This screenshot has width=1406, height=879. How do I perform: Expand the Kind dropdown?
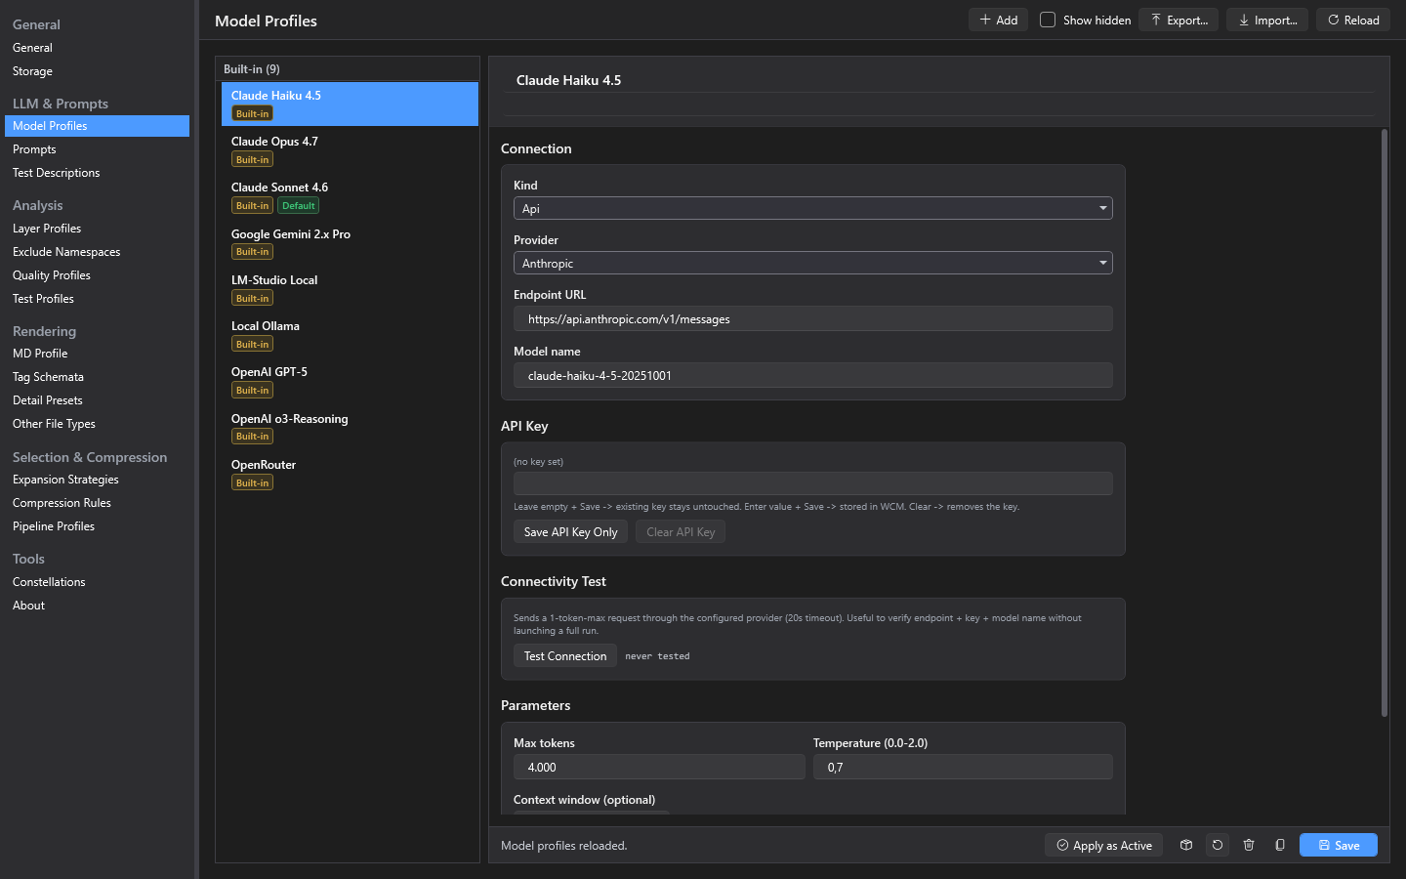813,208
